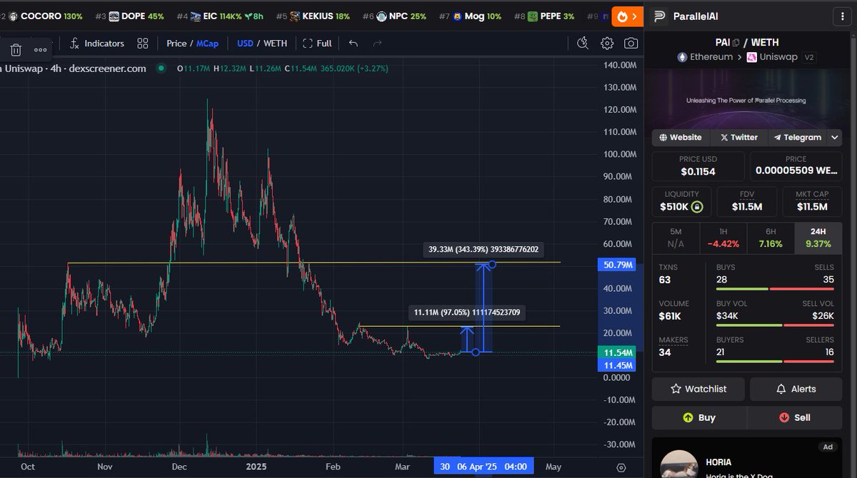
Task: Open the three-dot more options menu
Action: point(40,50)
